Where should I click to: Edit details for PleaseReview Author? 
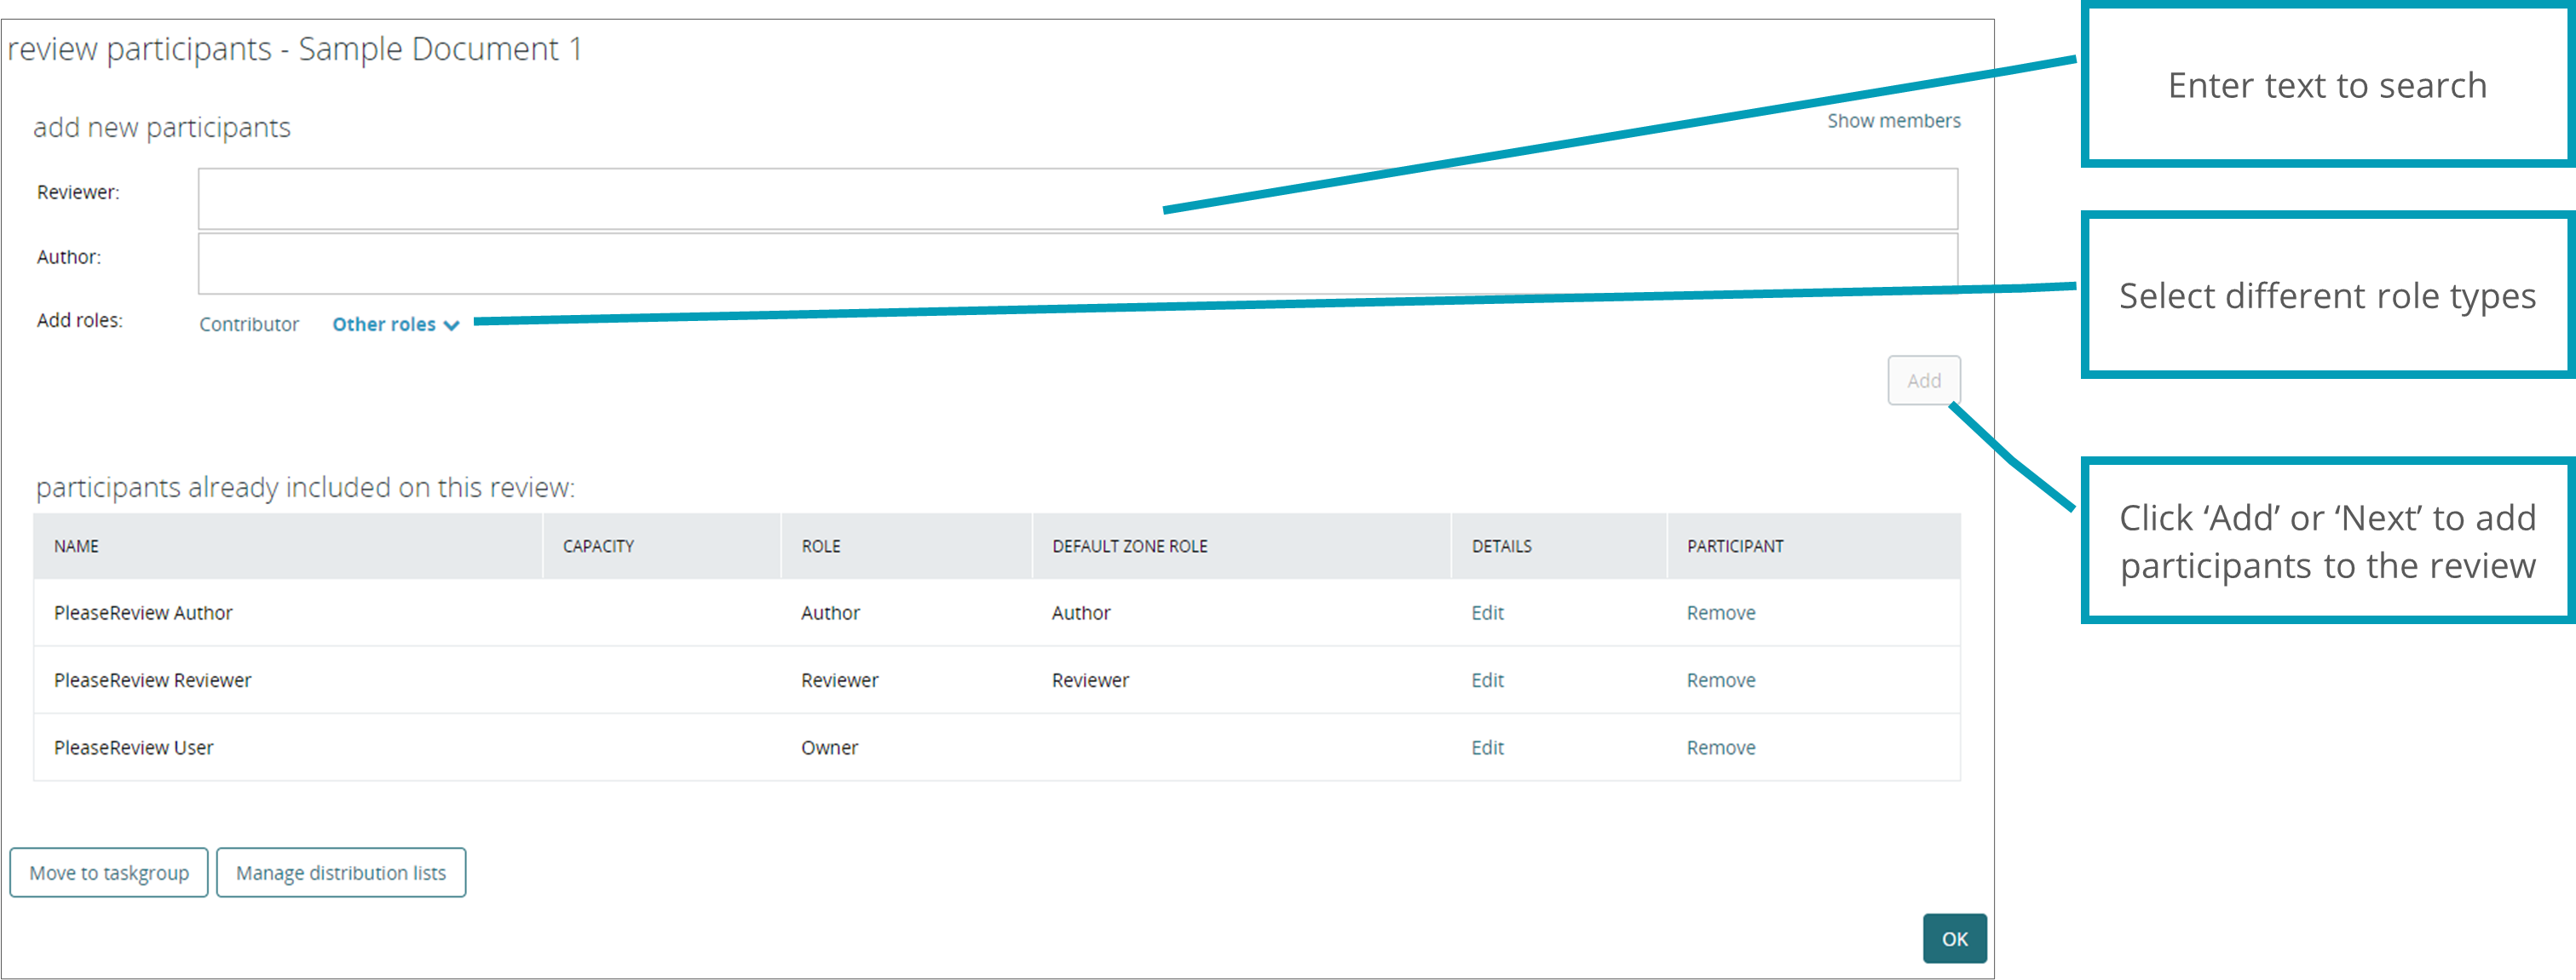coord(1487,612)
